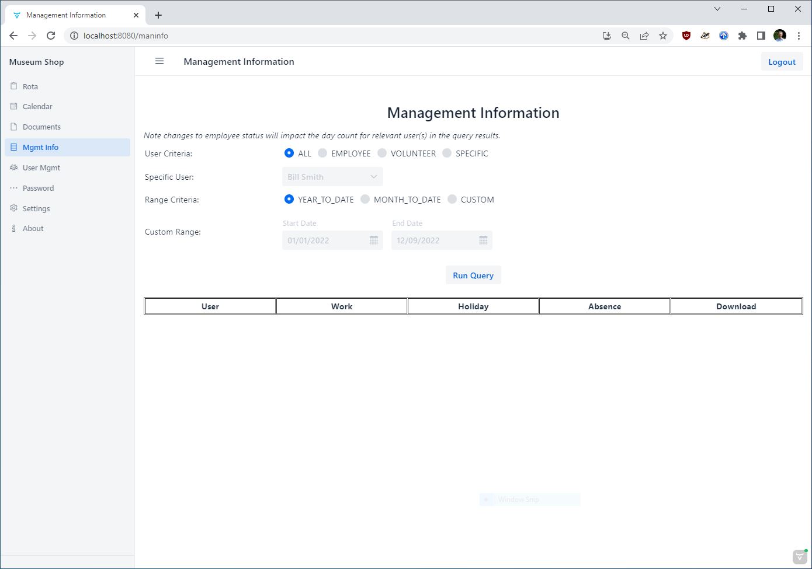Click the Start Date field
Viewport: 812px width, 569px height.
click(x=332, y=240)
